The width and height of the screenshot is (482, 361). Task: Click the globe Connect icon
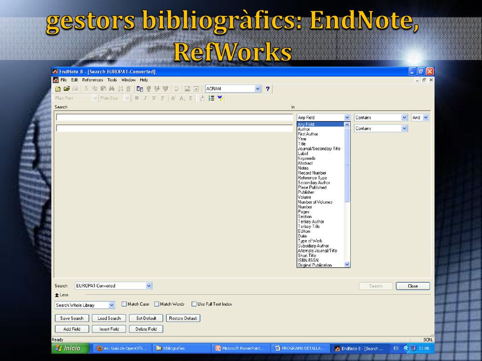click(148, 89)
